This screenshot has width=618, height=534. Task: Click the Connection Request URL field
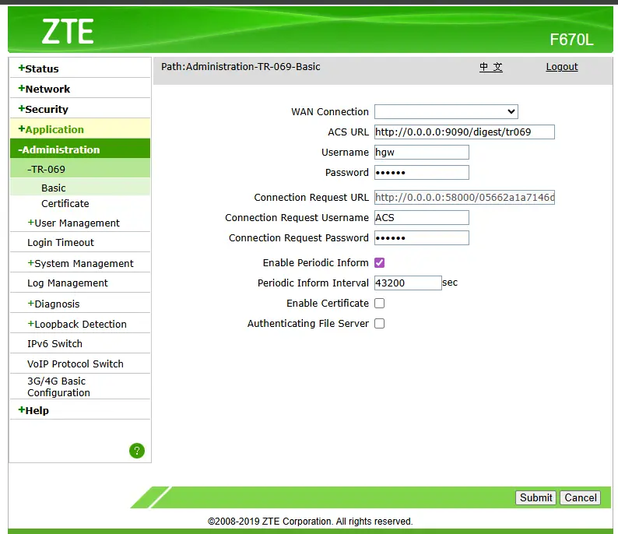[x=465, y=197]
